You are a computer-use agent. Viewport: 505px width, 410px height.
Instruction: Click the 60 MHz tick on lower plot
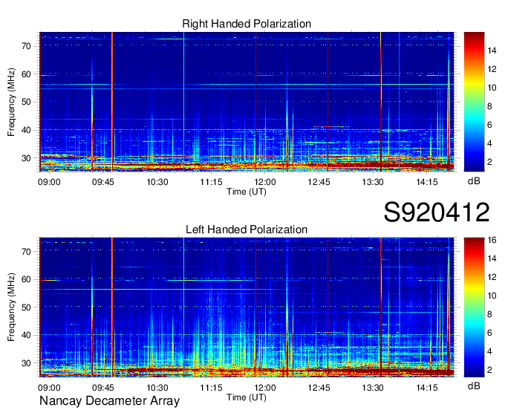click(27, 279)
